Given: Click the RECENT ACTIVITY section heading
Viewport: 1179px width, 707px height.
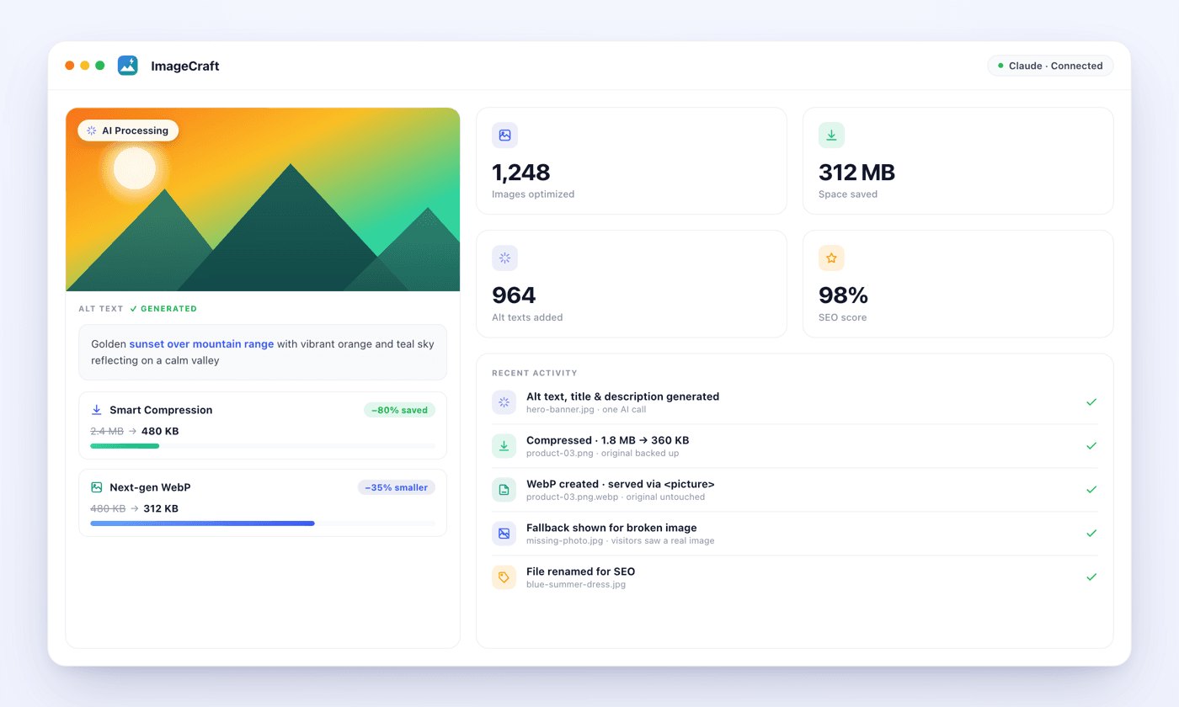Looking at the screenshot, I should (535, 373).
